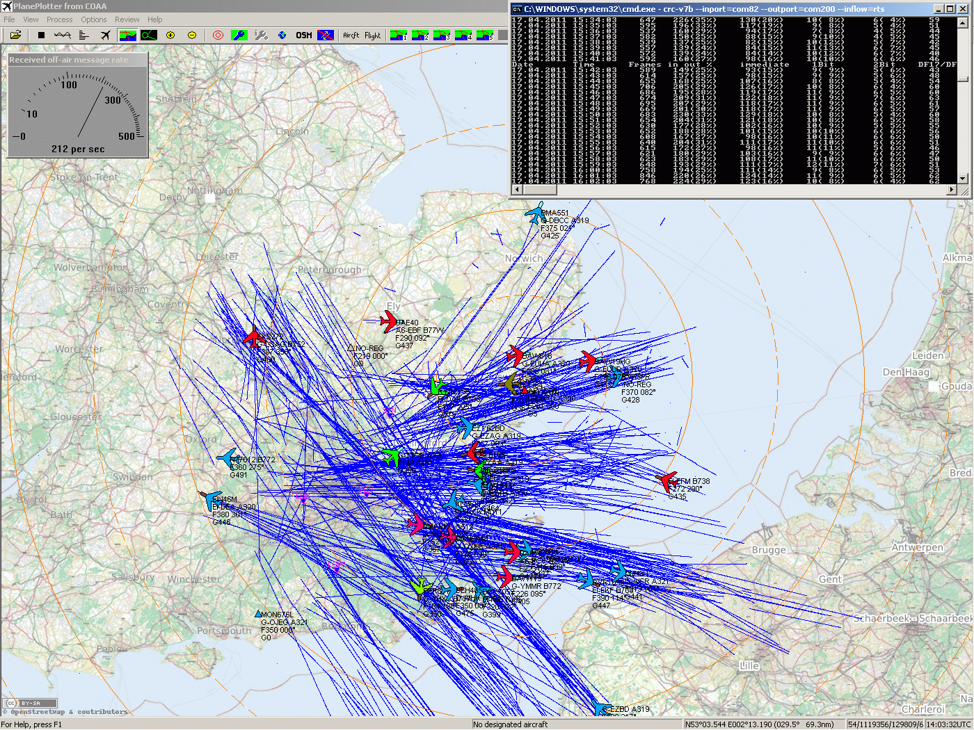974x730 pixels.
Task: Click PlanePlotter title bar airplane icon
Action: [7, 6]
